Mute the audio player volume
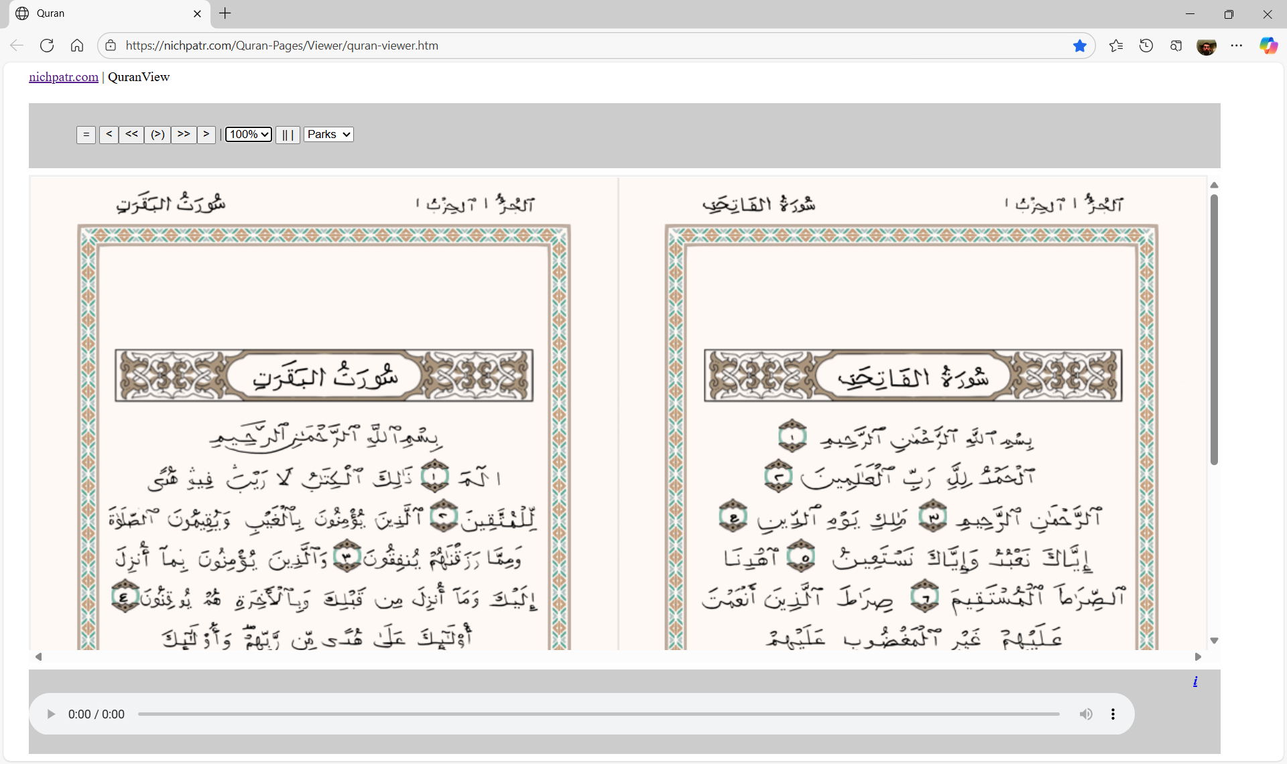This screenshot has height=764, width=1287. tap(1086, 714)
